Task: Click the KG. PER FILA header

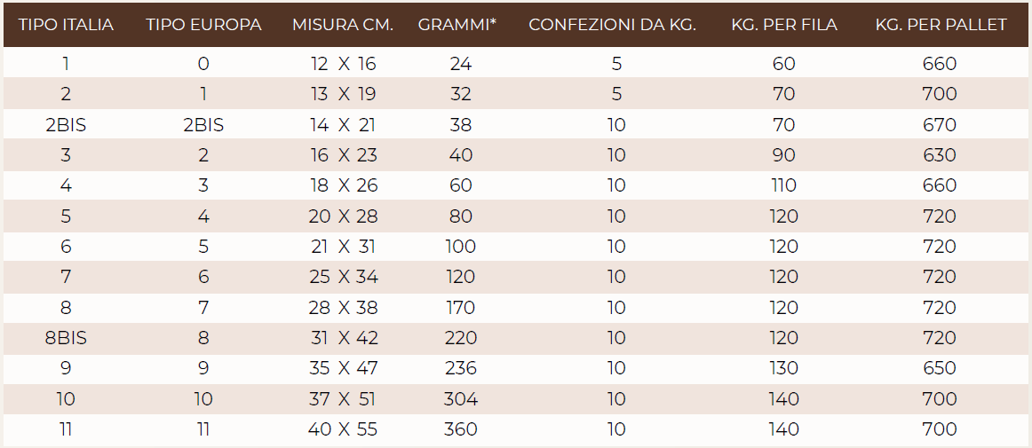Action: pos(784,25)
